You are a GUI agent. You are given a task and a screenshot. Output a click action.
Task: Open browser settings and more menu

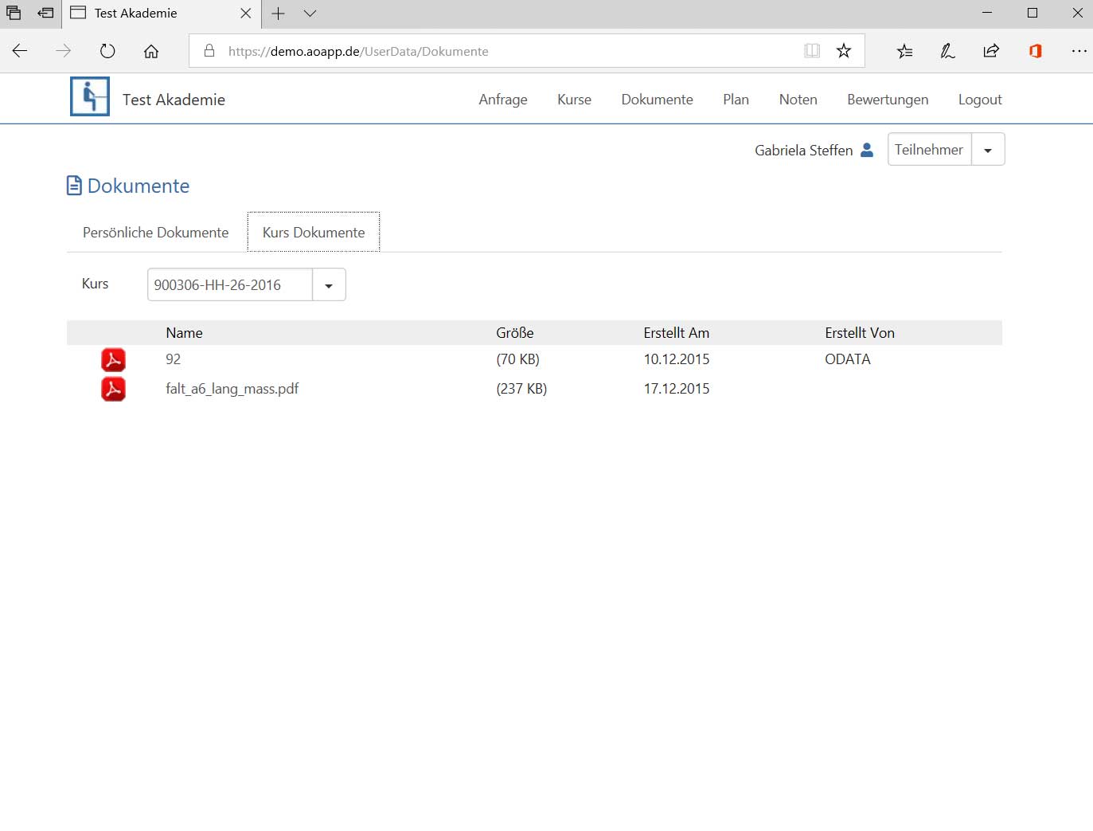[1079, 51]
